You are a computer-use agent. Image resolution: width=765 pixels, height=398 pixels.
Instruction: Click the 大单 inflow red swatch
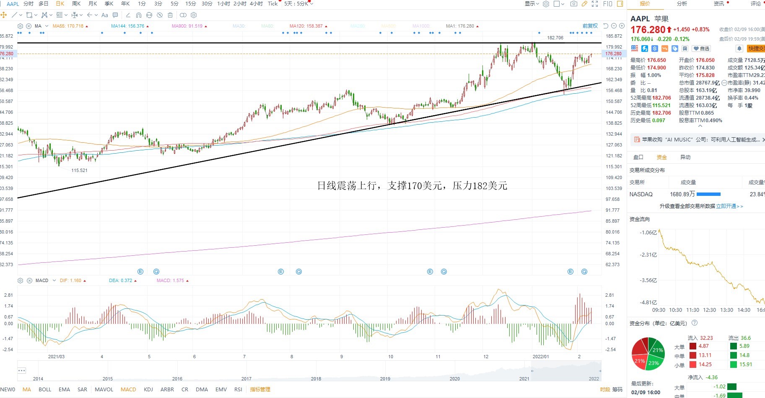coord(692,346)
